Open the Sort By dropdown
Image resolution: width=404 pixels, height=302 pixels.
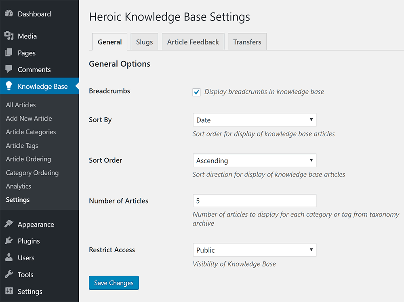pyautogui.click(x=254, y=120)
